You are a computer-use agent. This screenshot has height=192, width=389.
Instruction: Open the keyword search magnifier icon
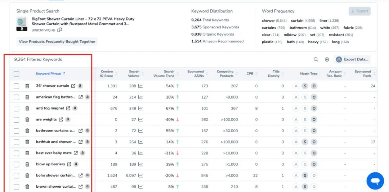tap(316, 60)
